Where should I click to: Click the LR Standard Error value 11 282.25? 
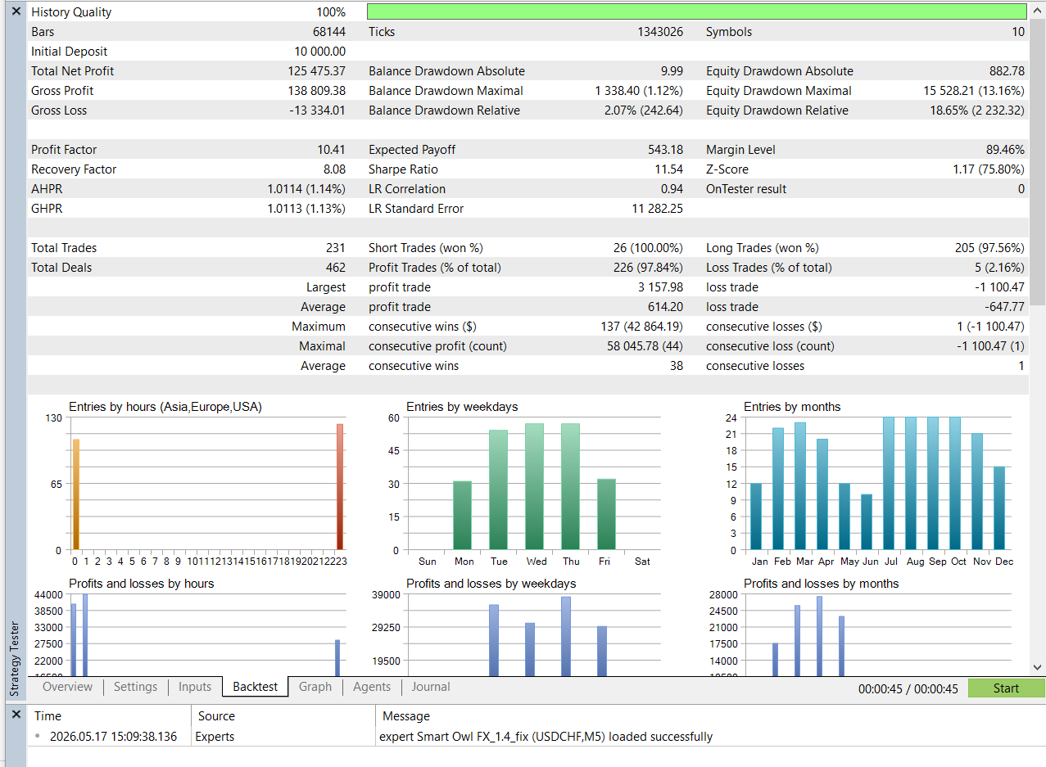tap(659, 209)
